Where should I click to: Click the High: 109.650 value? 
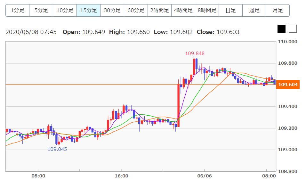129,32
